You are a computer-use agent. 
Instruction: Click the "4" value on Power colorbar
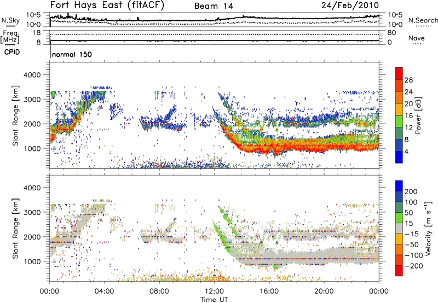pyautogui.click(x=406, y=151)
